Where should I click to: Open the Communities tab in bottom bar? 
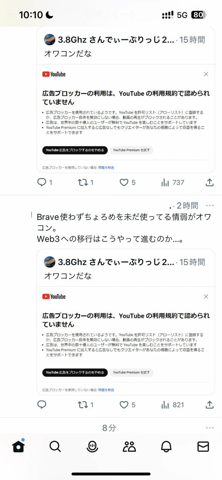pyautogui.click(x=129, y=446)
